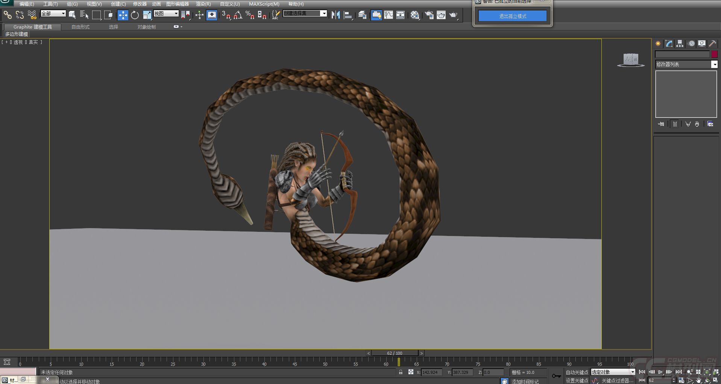Choose the Rectangular Selection Region icon
The height and width of the screenshot is (384, 721).
click(x=97, y=15)
